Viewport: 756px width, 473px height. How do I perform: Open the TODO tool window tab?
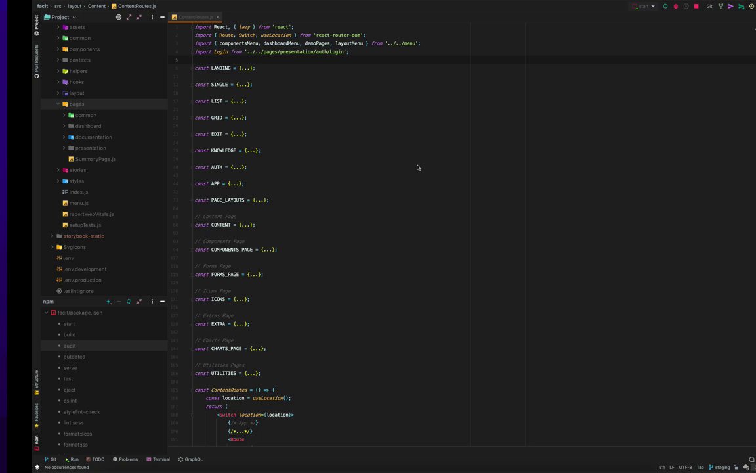point(95,459)
